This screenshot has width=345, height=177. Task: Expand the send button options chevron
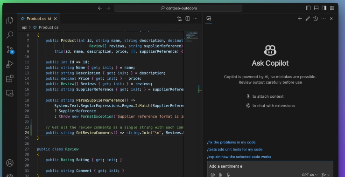click(x=329, y=175)
